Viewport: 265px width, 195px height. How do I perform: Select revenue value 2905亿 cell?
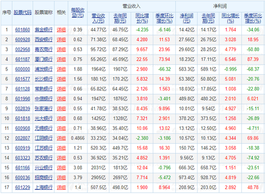tap(98, 178)
